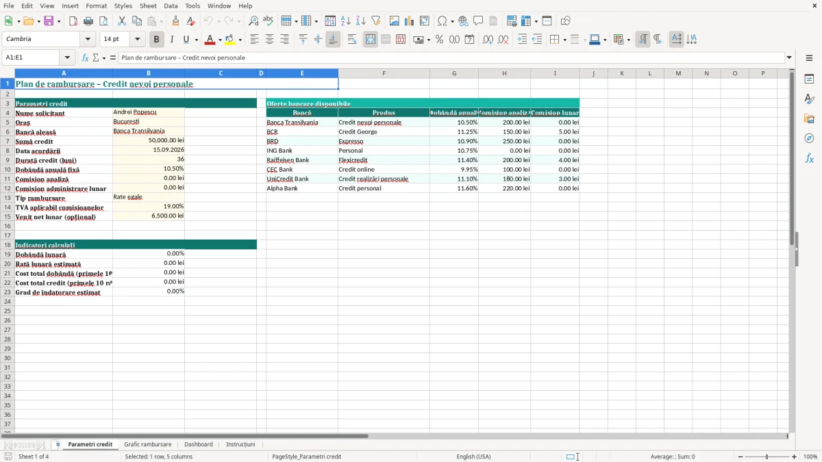Click the formula input line
This screenshot has width=822, height=462.
pyautogui.click(x=451, y=58)
